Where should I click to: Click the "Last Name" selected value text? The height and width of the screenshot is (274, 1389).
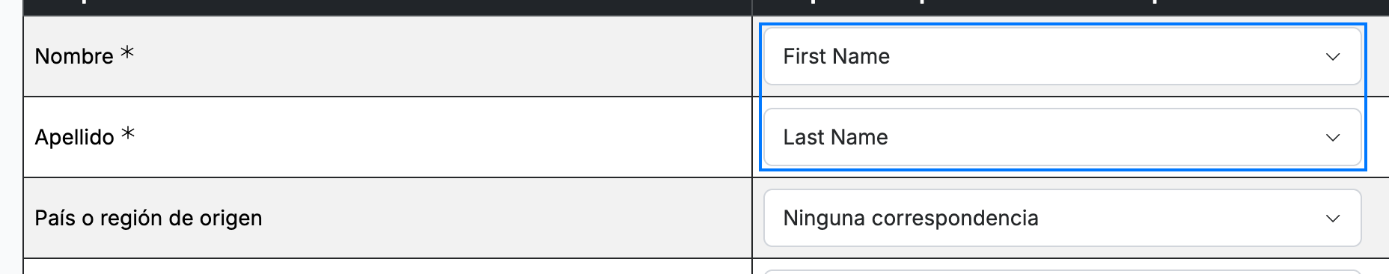pos(836,137)
